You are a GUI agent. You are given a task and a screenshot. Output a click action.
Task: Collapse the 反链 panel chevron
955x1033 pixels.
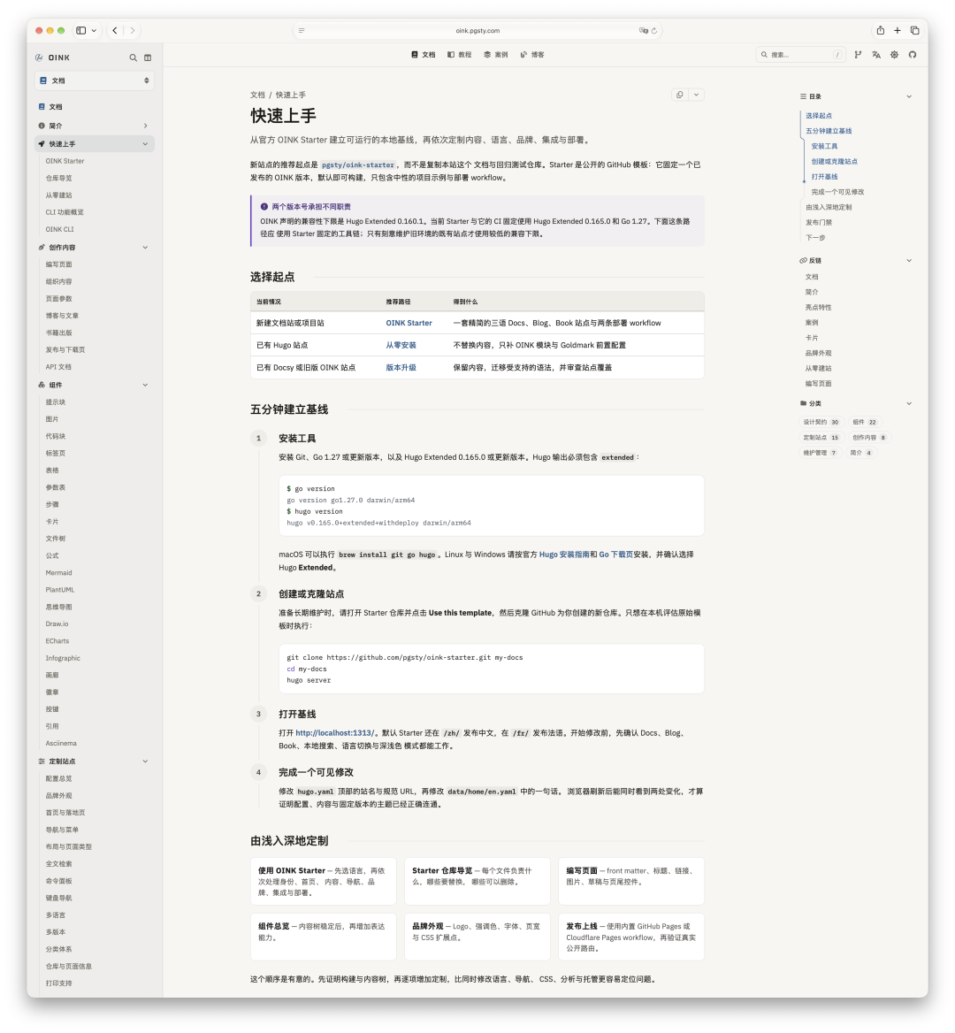tap(909, 261)
